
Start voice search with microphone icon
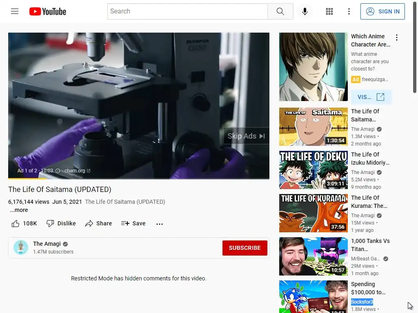(305, 11)
